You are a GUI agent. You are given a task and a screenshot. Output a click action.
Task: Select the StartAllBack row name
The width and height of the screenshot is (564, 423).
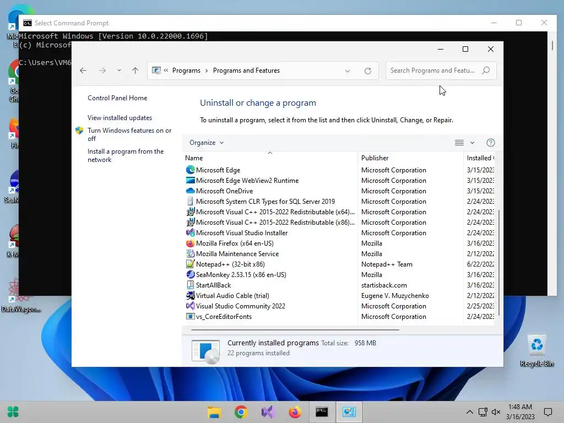(x=213, y=285)
